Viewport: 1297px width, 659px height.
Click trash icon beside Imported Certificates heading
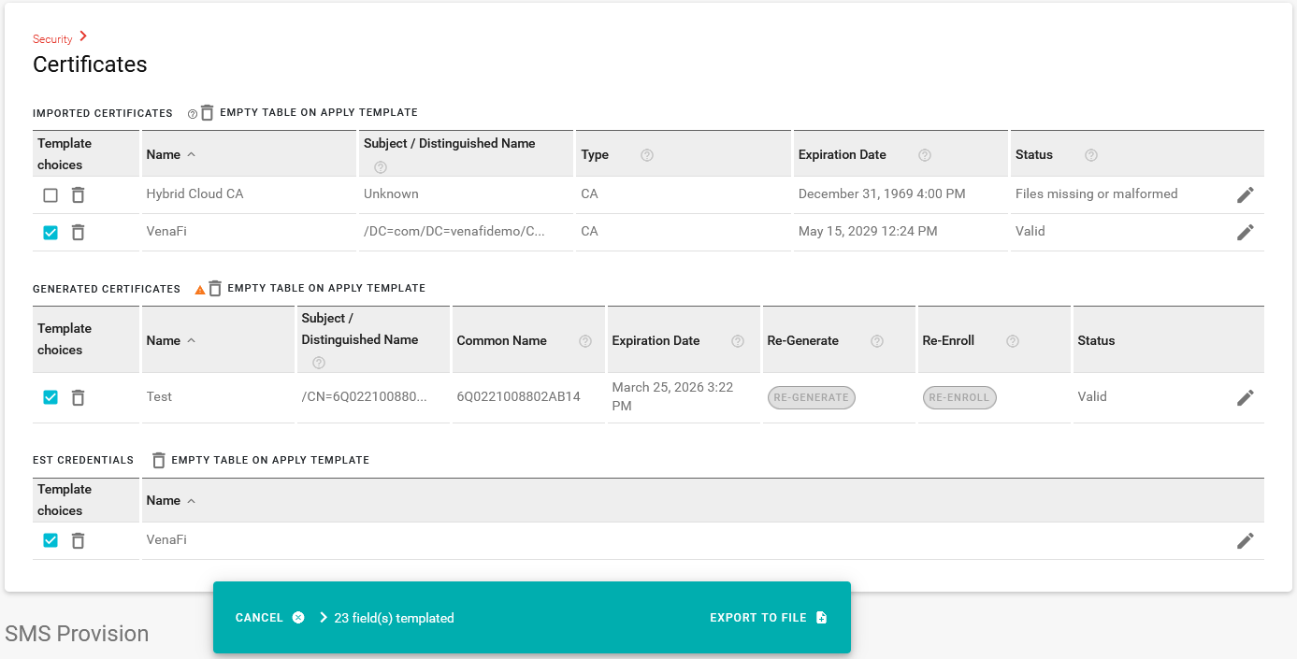click(208, 112)
